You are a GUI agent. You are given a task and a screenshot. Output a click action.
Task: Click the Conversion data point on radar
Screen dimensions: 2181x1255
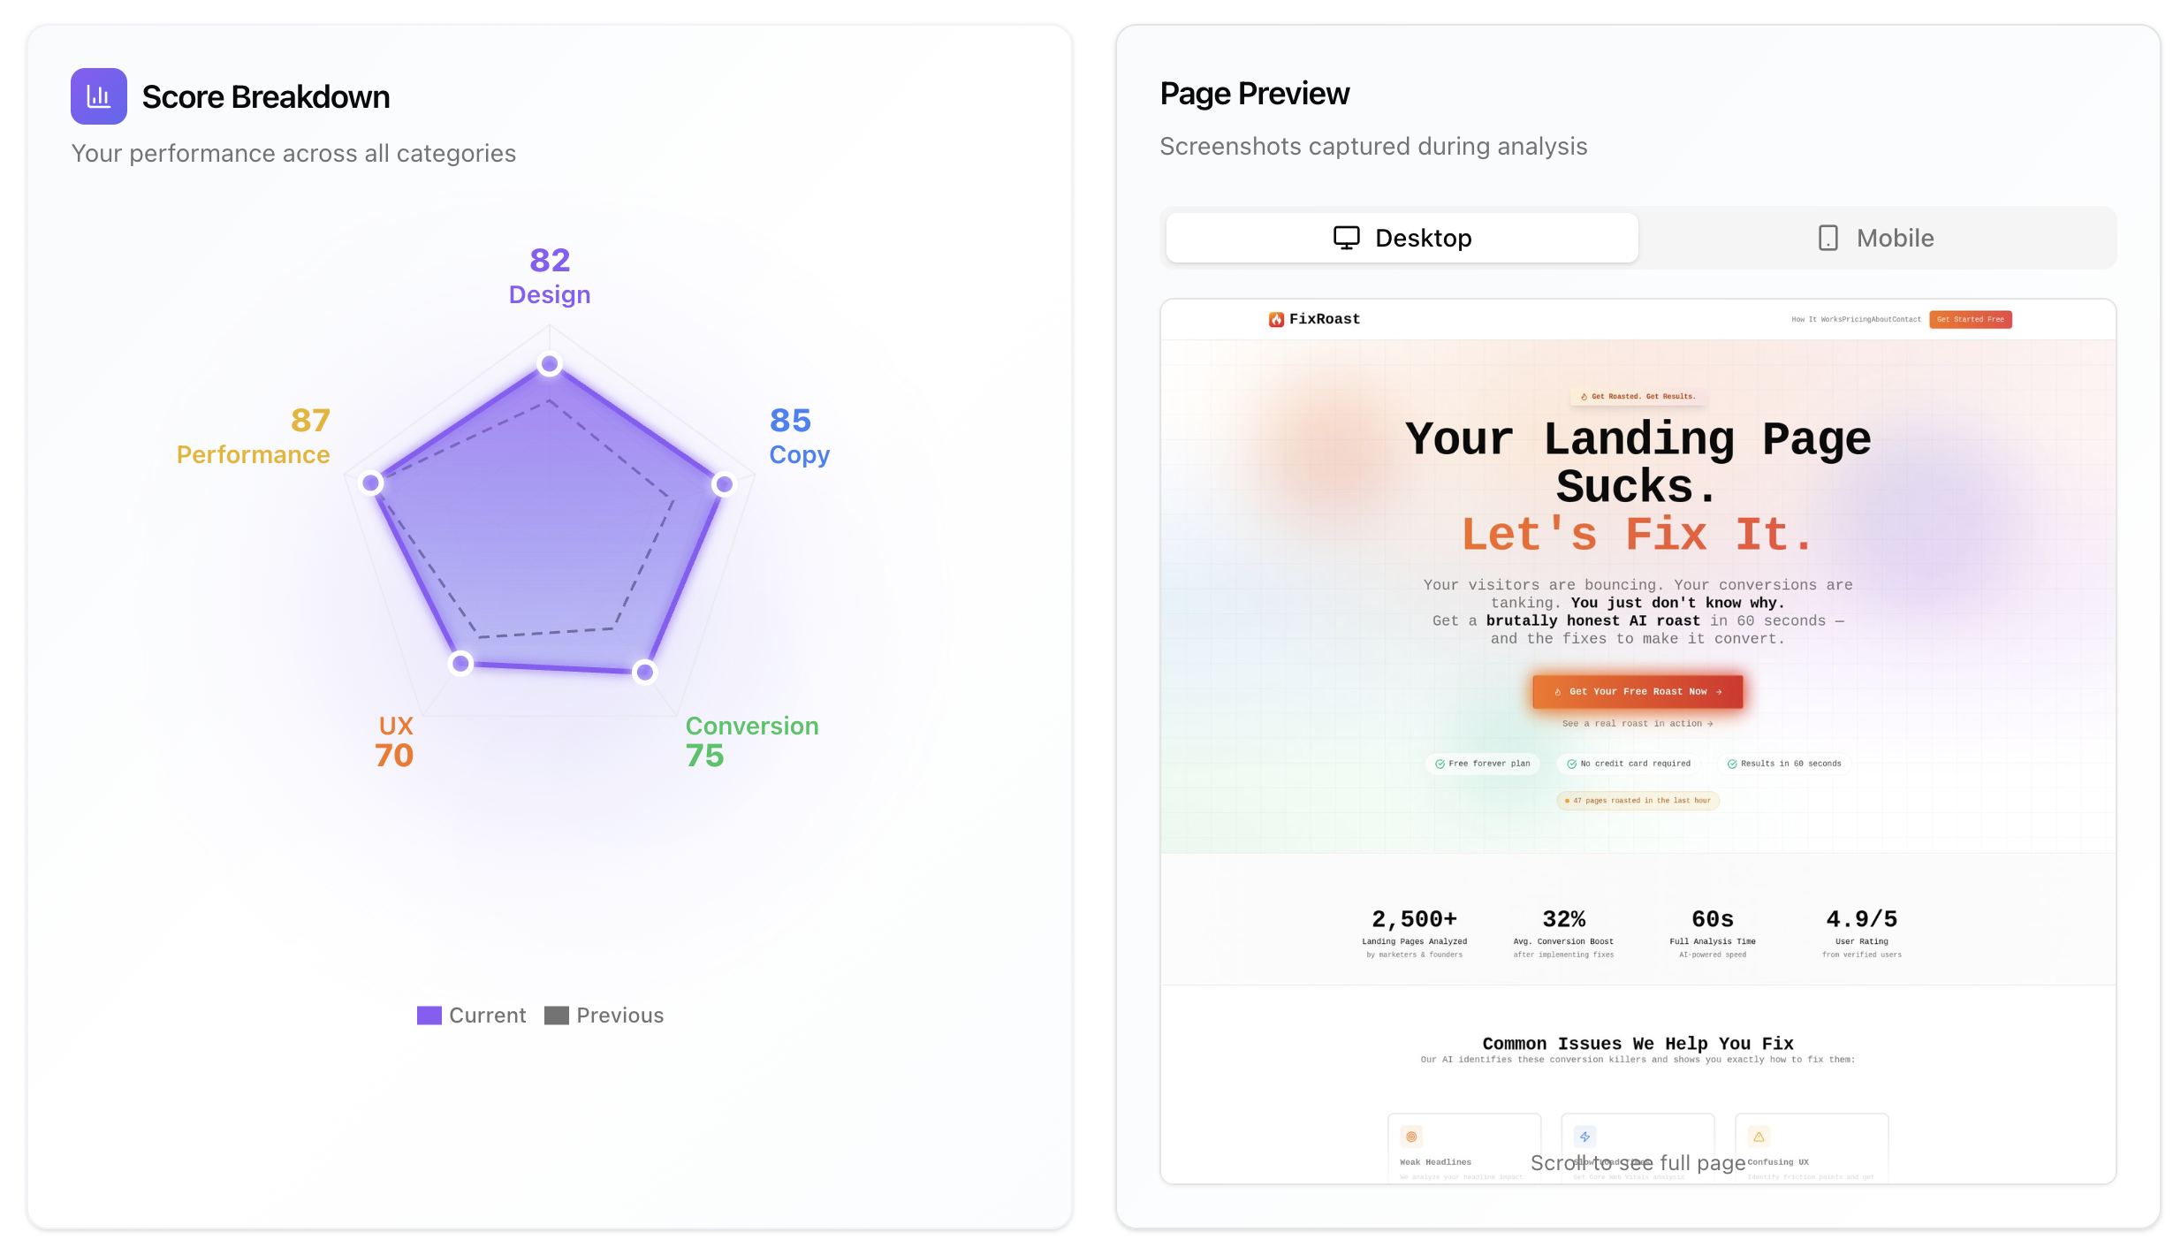tap(645, 672)
